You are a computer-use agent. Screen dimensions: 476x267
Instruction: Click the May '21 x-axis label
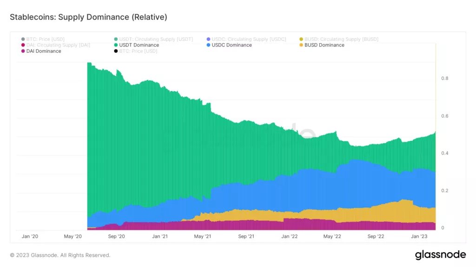pyautogui.click(x=203, y=236)
